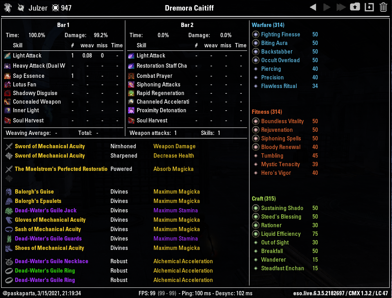Delete the fight with the trash icon
The width and height of the screenshot is (392, 298).
tap(383, 7)
